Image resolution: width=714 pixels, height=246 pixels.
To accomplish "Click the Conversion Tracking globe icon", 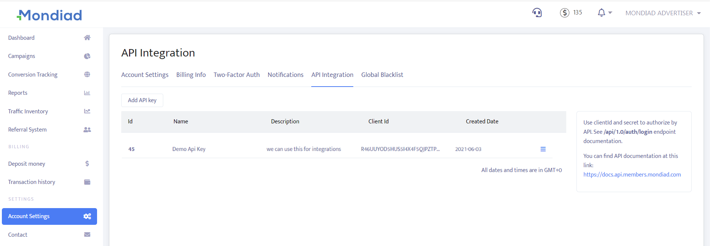I will click(x=87, y=74).
